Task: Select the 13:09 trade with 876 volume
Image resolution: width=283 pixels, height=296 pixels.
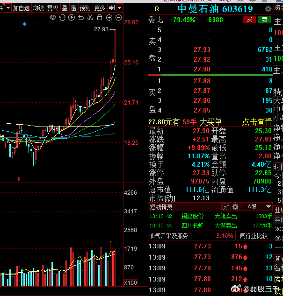Action: [x=210, y=257]
